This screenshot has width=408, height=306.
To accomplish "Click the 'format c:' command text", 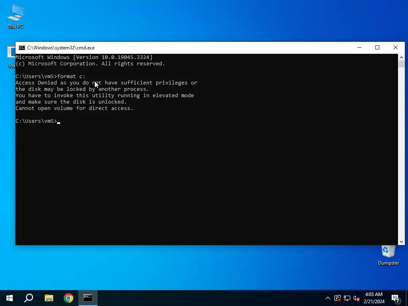I will [71, 76].
